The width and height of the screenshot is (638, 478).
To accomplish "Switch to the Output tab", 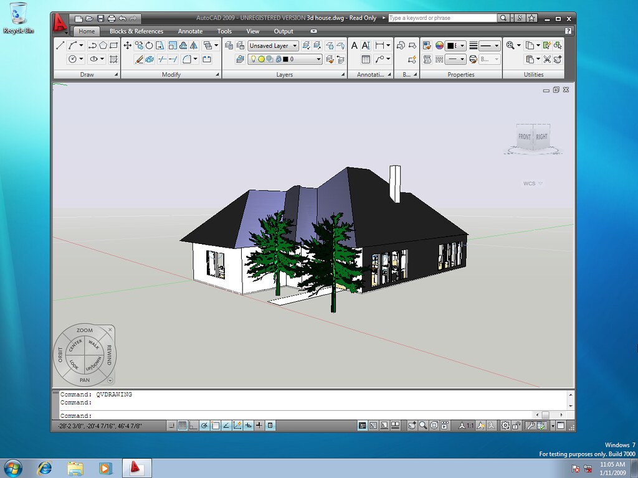I will pos(283,31).
